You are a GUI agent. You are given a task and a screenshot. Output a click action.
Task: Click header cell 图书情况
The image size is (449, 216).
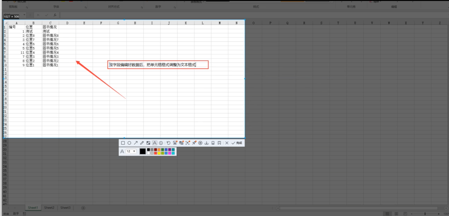pos(50,27)
